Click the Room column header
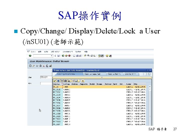180x135 pixels. (100, 84)
